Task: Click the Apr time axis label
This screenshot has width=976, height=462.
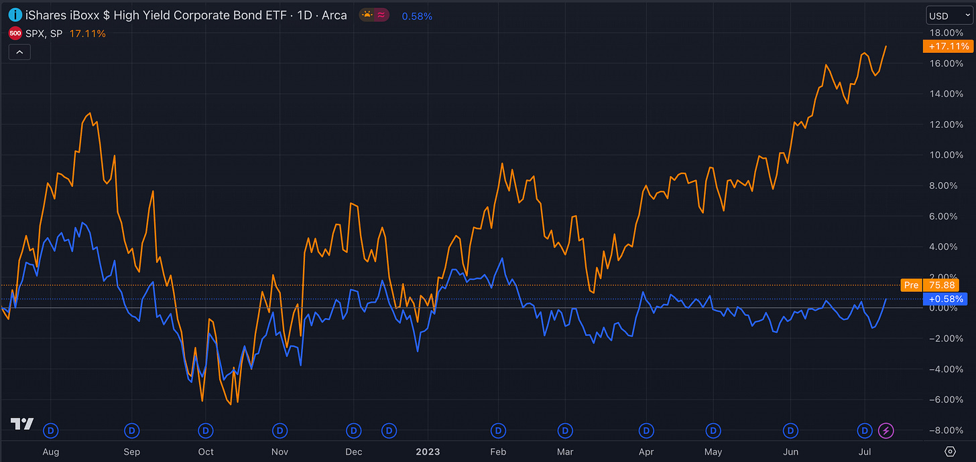Action: coord(646,451)
